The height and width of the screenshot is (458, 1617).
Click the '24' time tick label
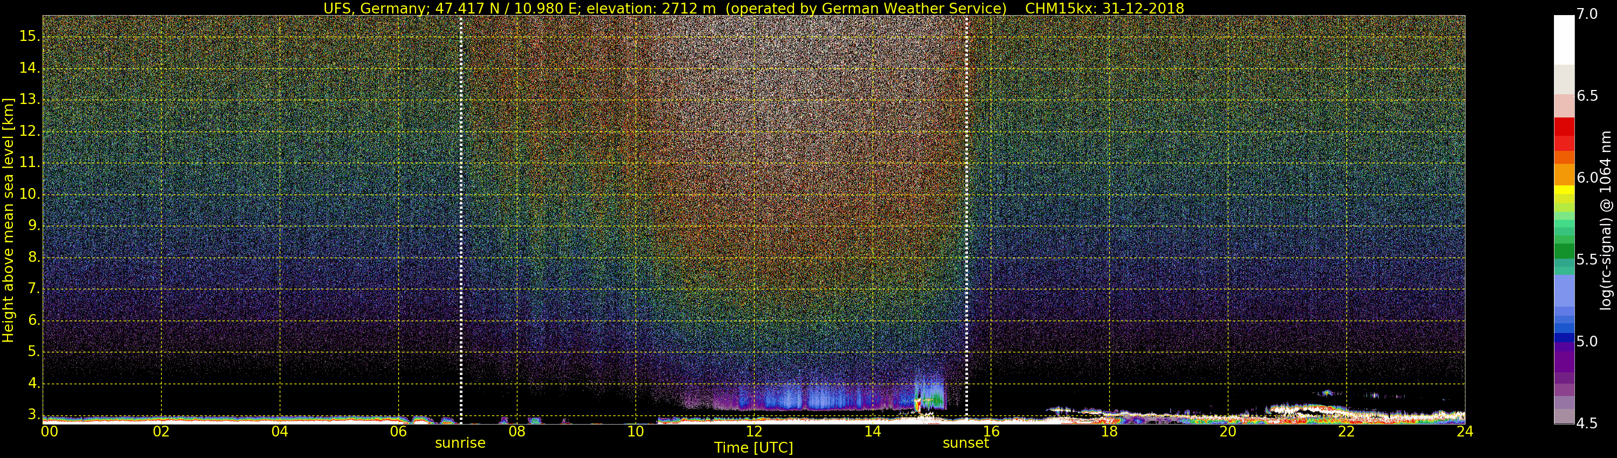click(x=1465, y=431)
